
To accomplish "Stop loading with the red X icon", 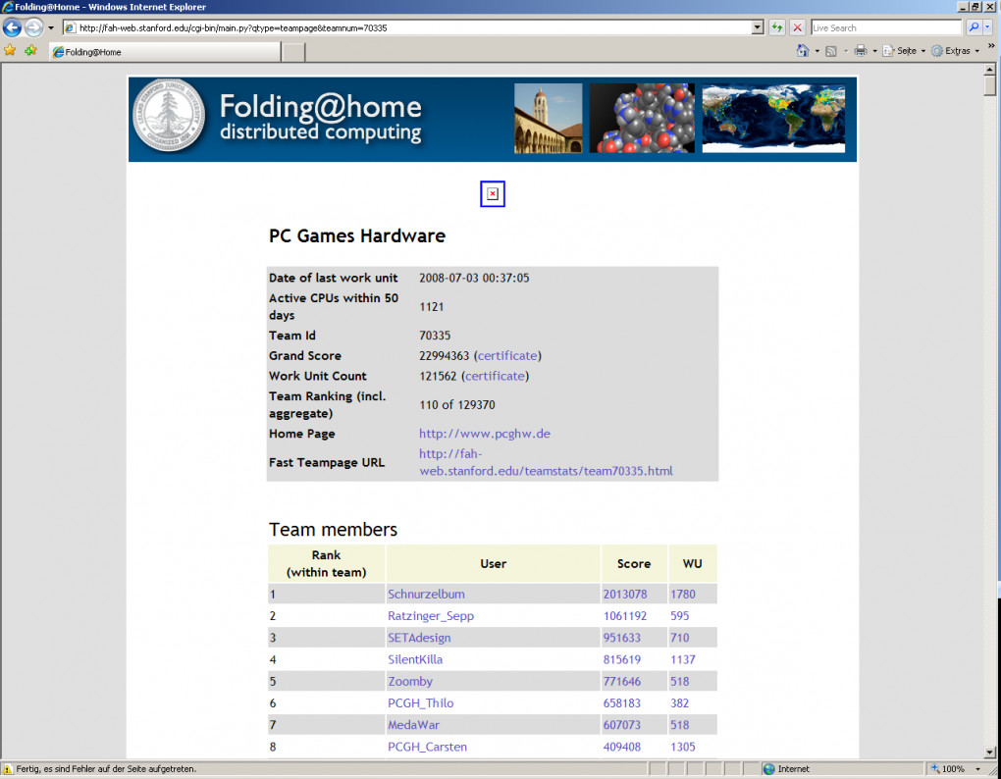I will pos(797,27).
